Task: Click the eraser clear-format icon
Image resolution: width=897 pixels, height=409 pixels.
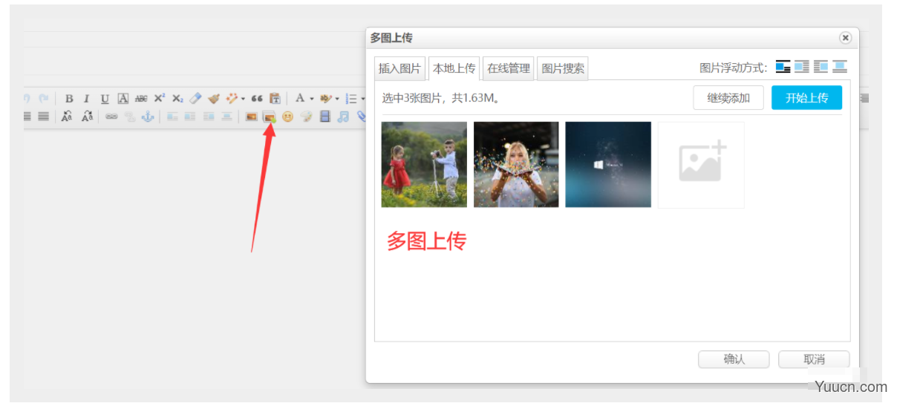Action: point(195,98)
